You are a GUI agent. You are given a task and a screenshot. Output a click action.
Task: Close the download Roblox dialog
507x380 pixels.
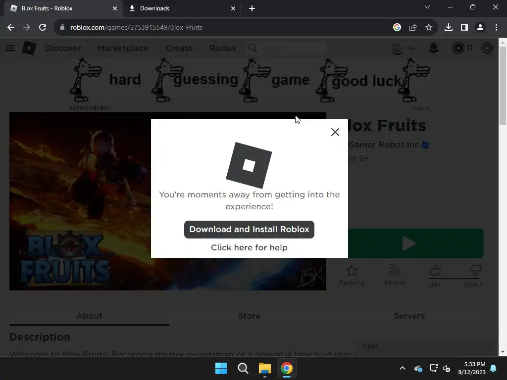click(x=335, y=132)
